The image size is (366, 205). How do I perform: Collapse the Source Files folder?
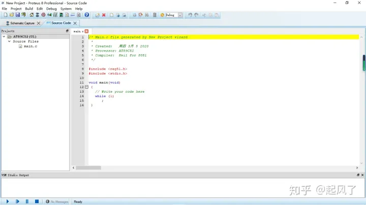[9, 42]
